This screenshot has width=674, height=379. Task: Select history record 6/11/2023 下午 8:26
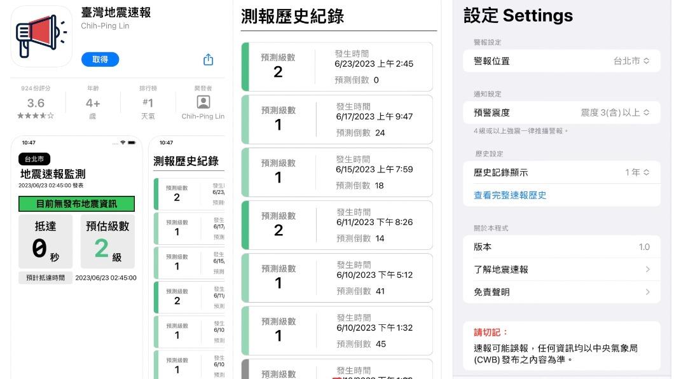point(337,225)
